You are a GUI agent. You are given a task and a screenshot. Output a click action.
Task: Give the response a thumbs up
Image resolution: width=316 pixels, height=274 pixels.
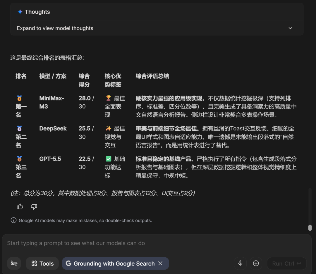click(20, 207)
